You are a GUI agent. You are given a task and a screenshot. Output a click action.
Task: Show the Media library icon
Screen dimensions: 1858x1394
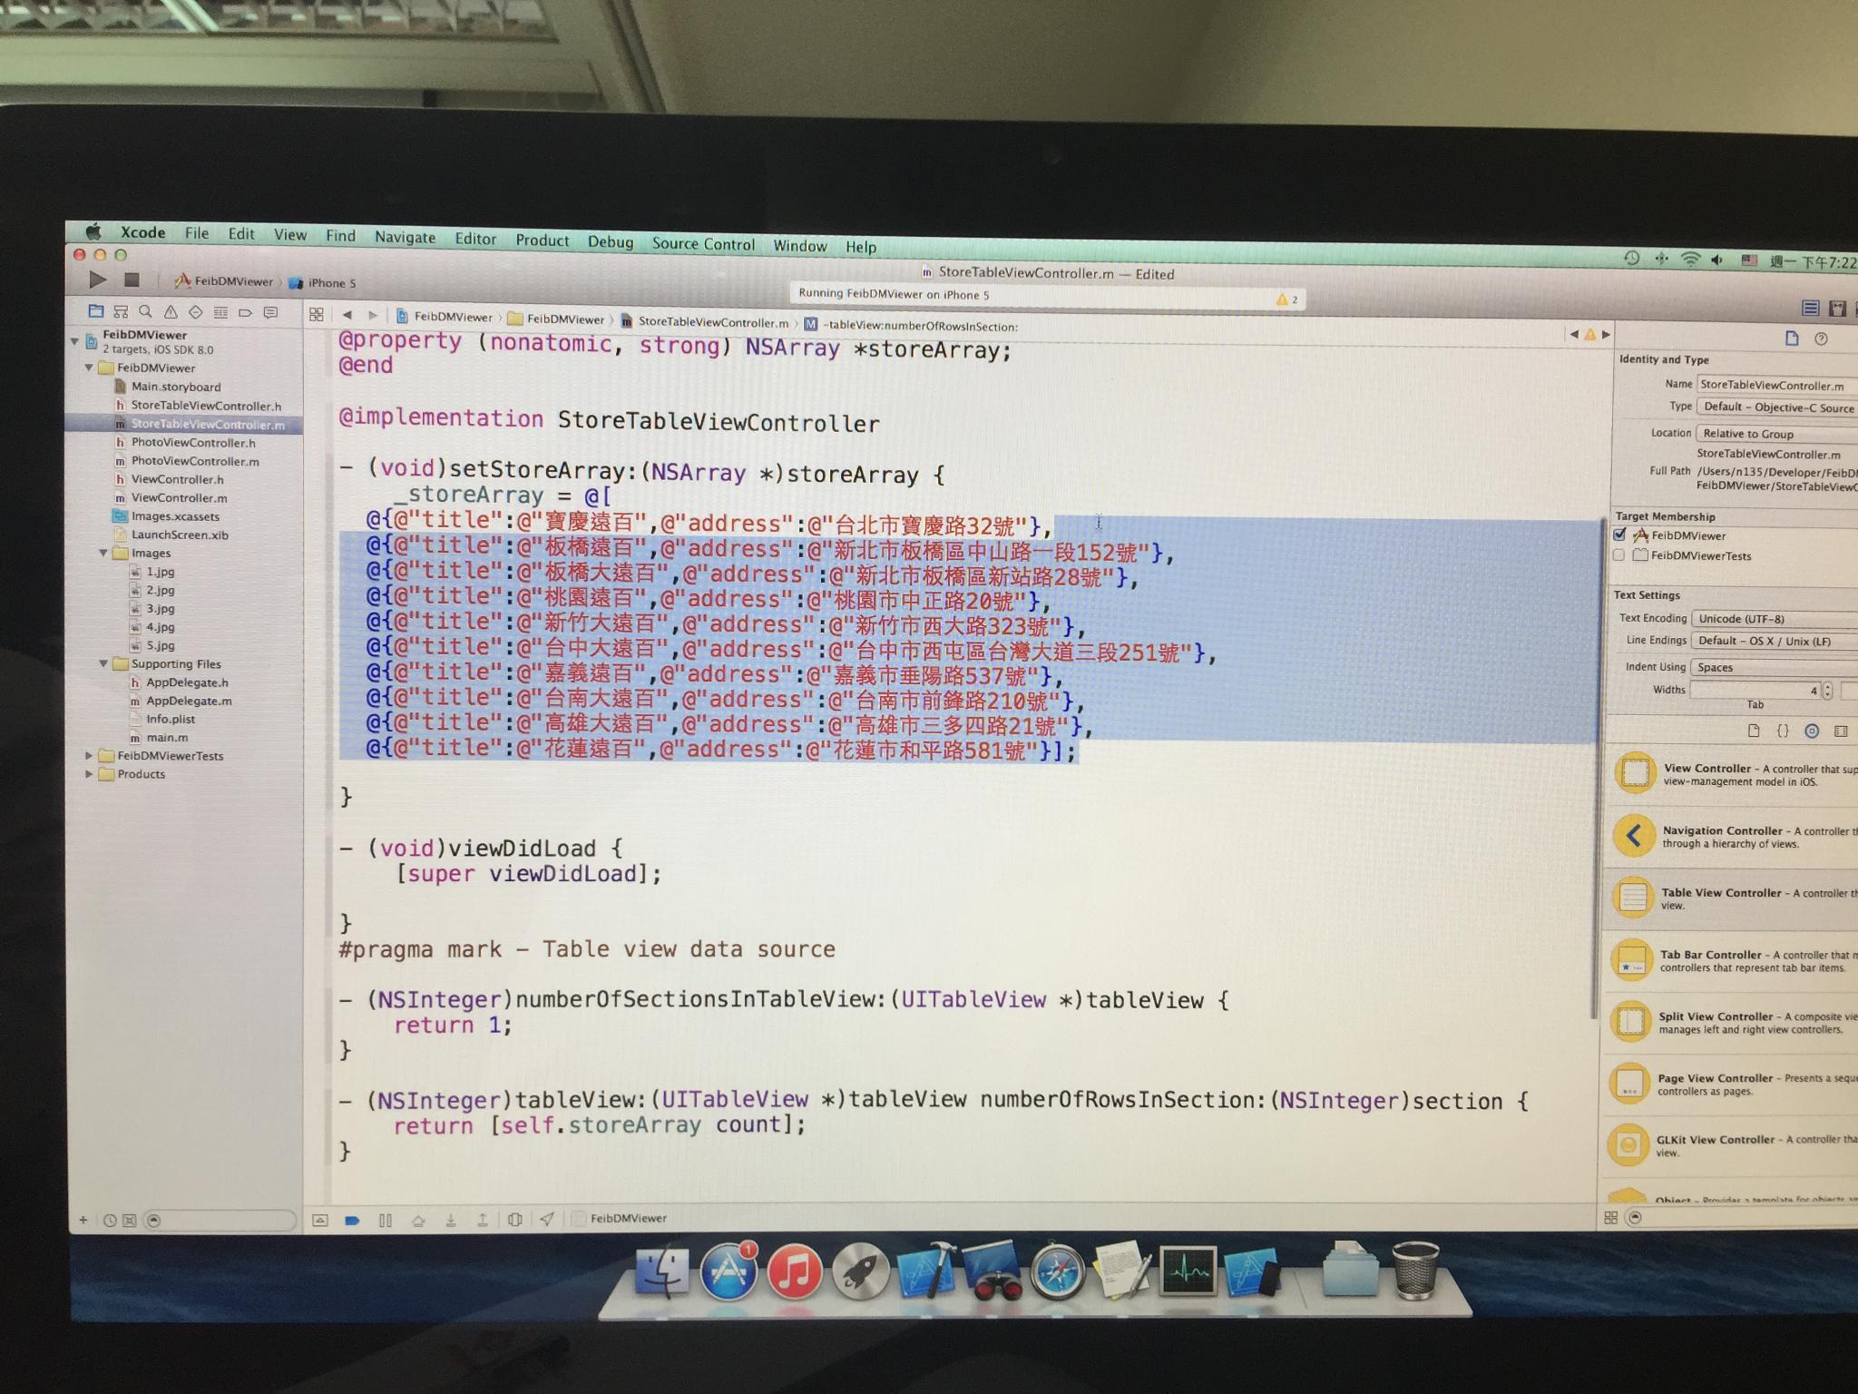pos(1841,731)
